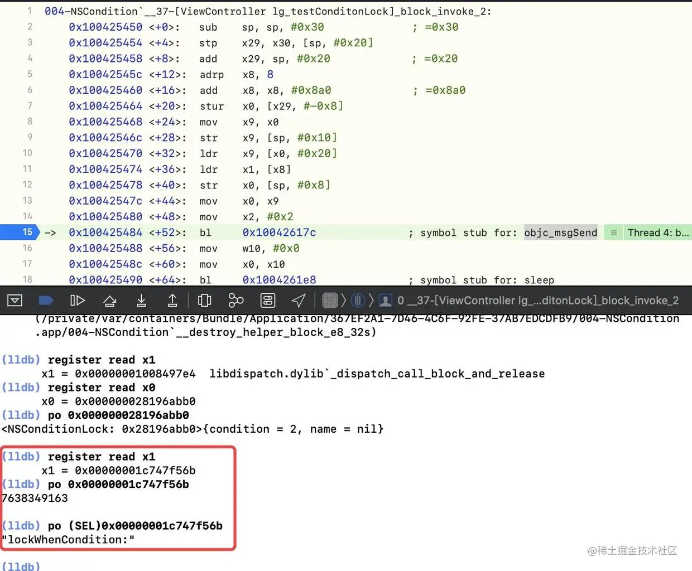Click the 7638349163 console output value

coord(35,498)
